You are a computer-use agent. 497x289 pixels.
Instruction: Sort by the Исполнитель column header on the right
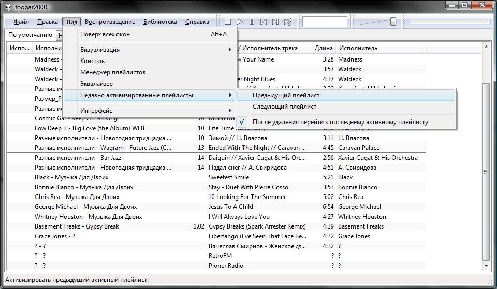(381, 48)
